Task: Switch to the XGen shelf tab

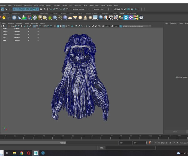Action: (115, 13)
